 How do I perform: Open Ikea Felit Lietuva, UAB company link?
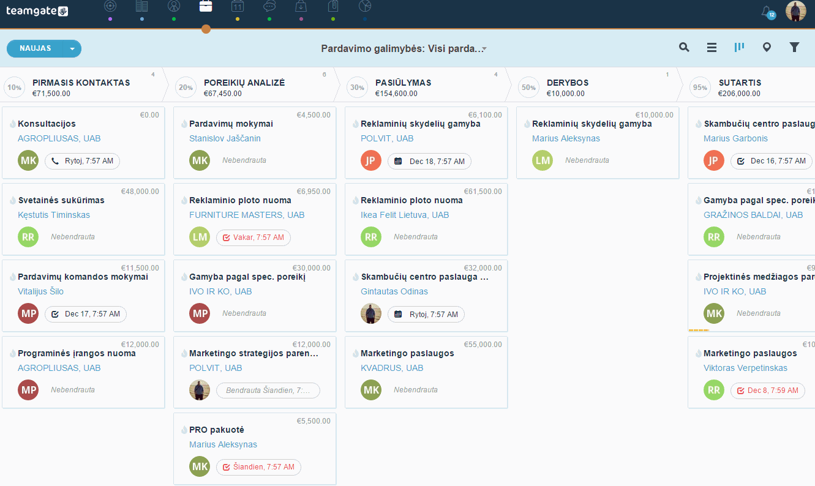pos(405,215)
